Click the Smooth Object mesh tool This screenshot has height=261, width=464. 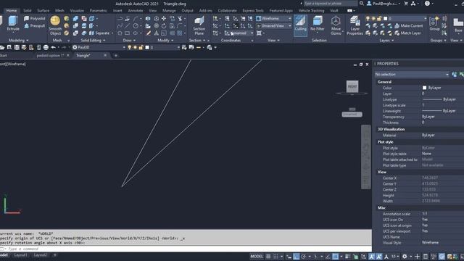pos(55,25)
